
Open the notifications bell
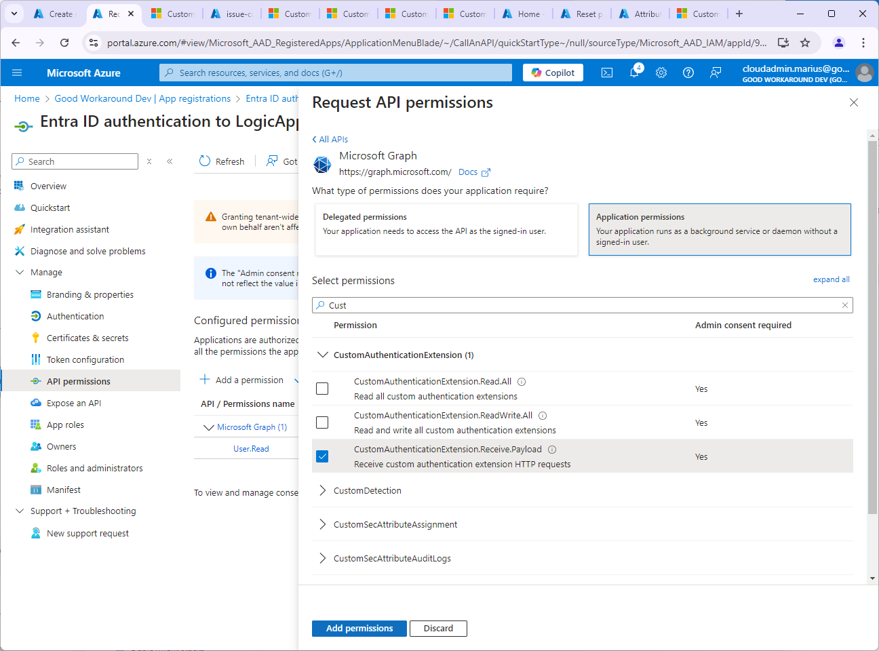(634, 73)
